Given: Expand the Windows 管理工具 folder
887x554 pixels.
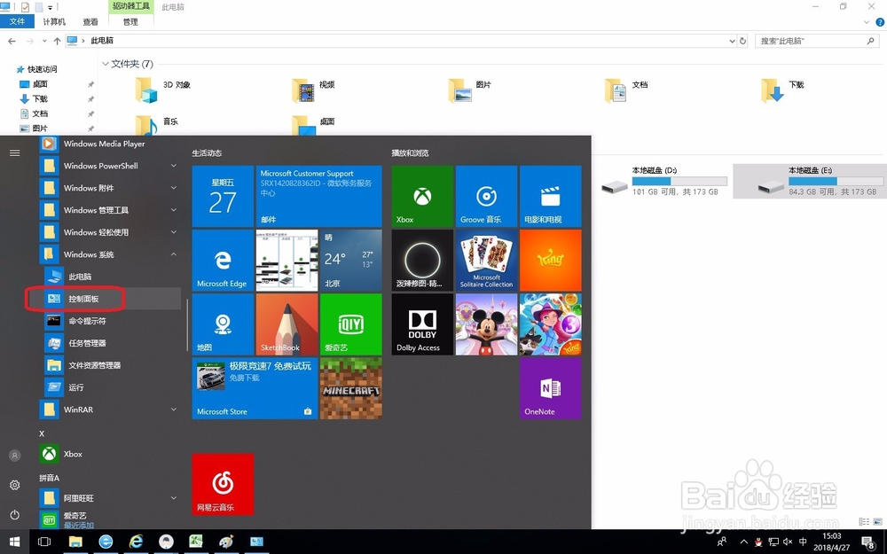Looking at the screenshot, I should tap(110, 210).
